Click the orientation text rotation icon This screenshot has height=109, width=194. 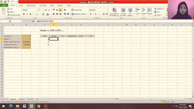pos(65,10)
